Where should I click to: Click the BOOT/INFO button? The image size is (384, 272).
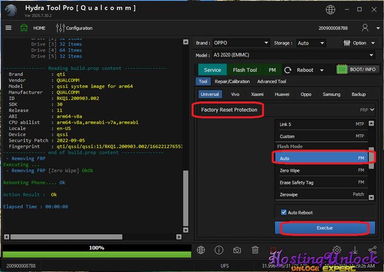point(357,70)
